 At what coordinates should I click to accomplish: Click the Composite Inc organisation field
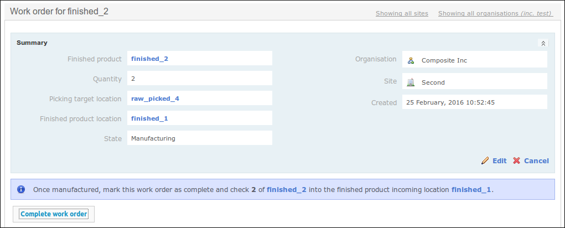coord(475,59)
